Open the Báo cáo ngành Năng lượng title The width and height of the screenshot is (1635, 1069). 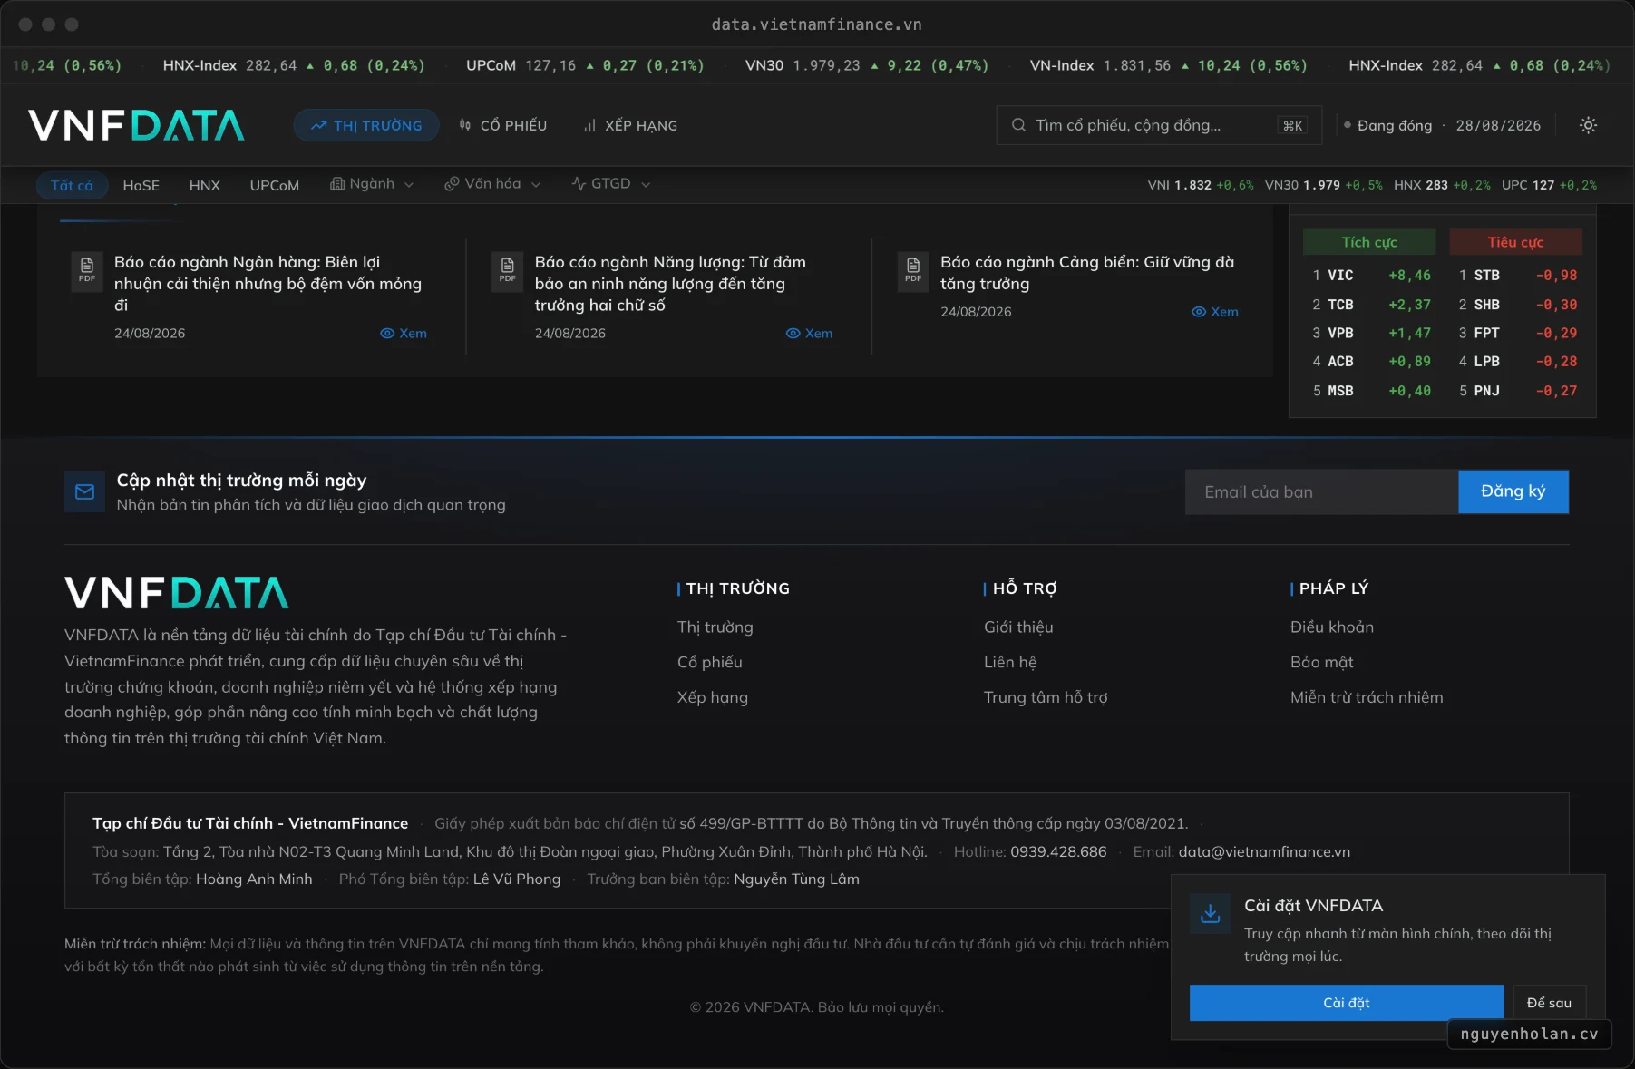[x=670, y=283]
